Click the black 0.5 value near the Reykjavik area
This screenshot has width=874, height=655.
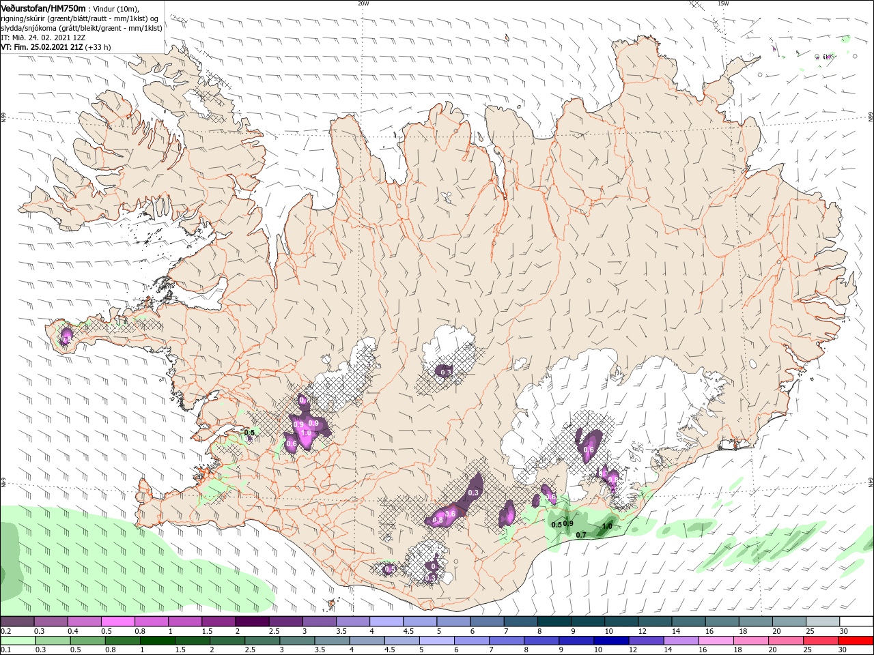pos(249,433)
